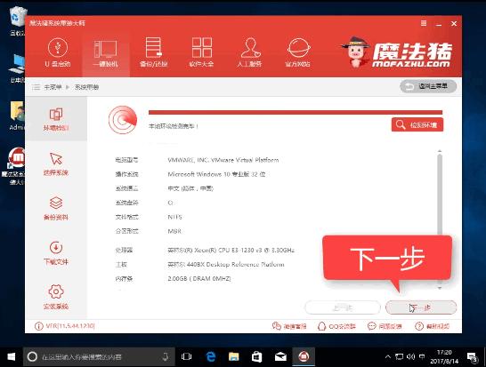Open the QQ交流群 group link
This screenshot has width=486, height=367.
pos(336,326)
